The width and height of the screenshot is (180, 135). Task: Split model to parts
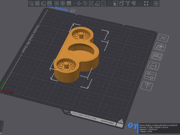coord(63,3)
